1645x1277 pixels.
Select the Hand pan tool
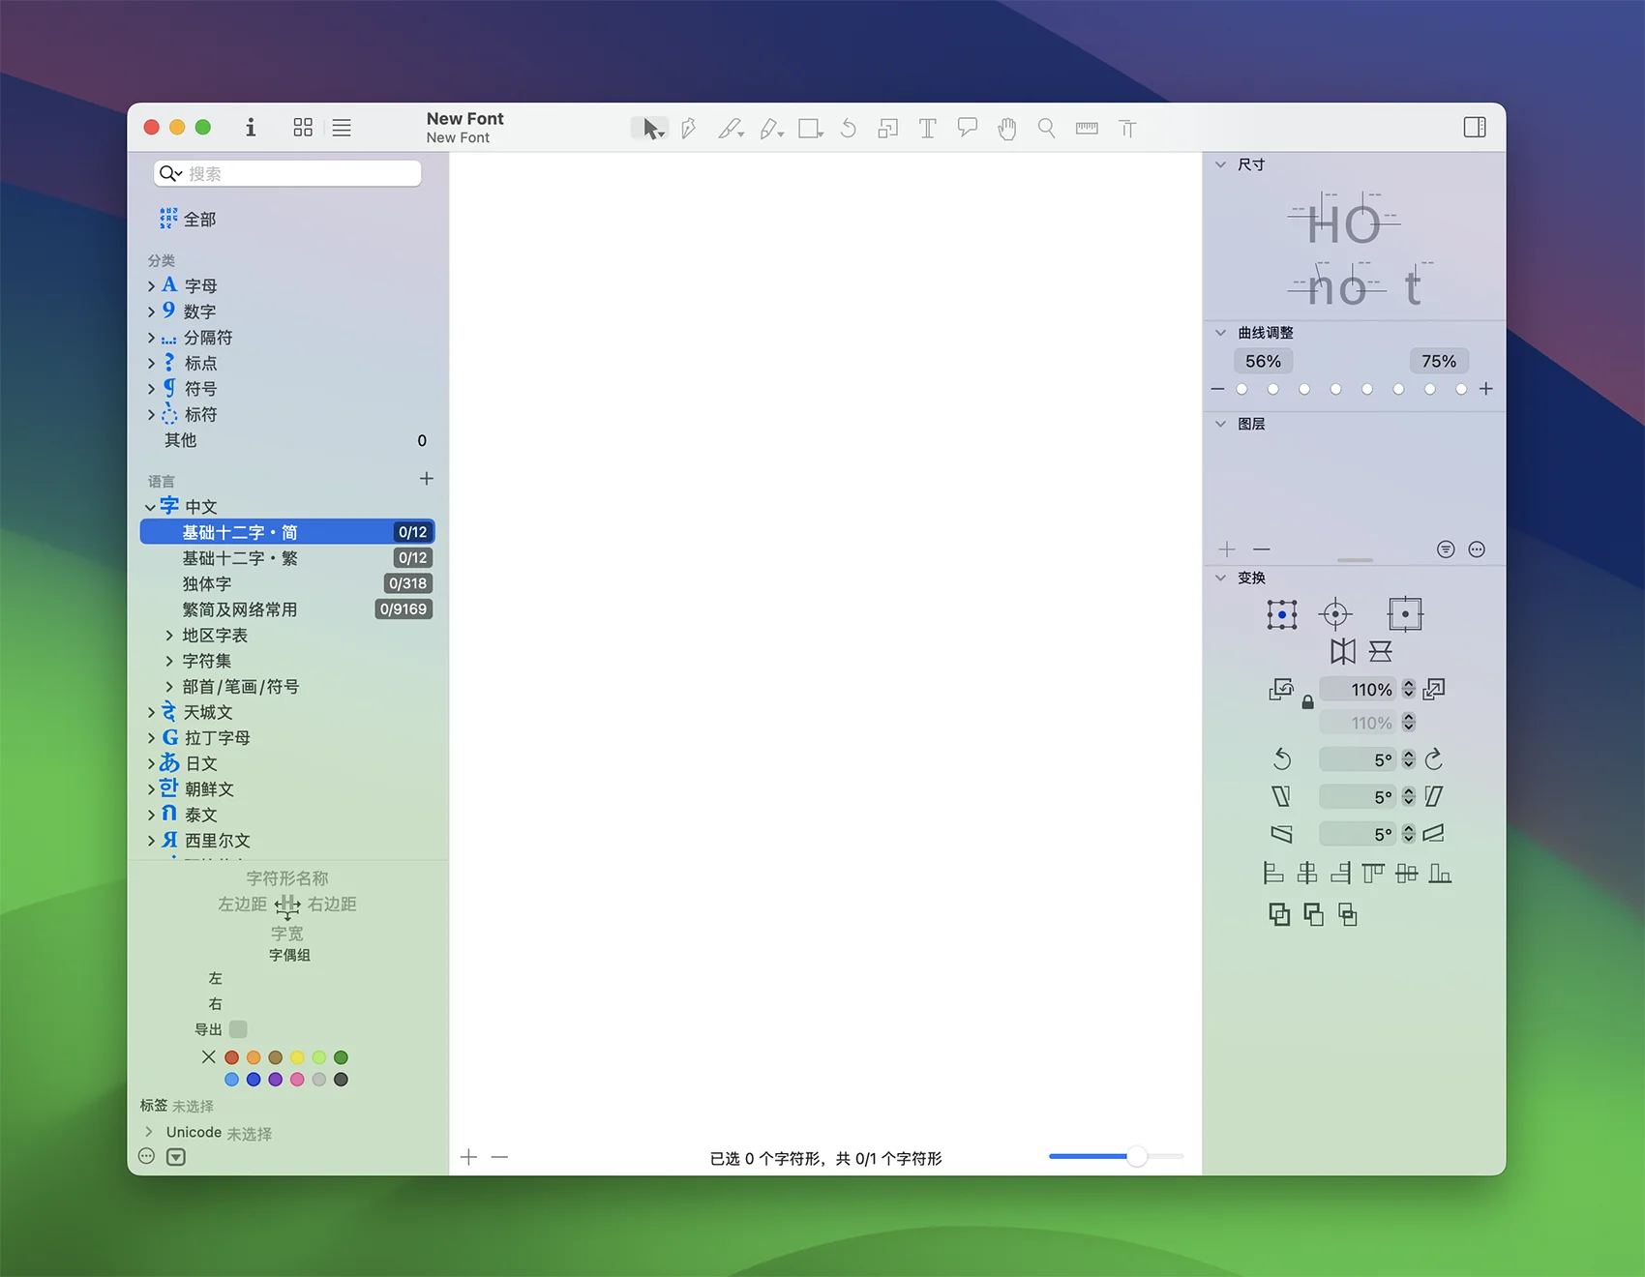[x=1007, y=128]
